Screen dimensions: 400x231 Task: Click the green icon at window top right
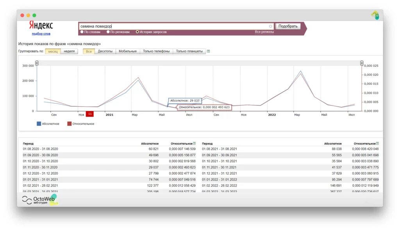coord(375,15)
